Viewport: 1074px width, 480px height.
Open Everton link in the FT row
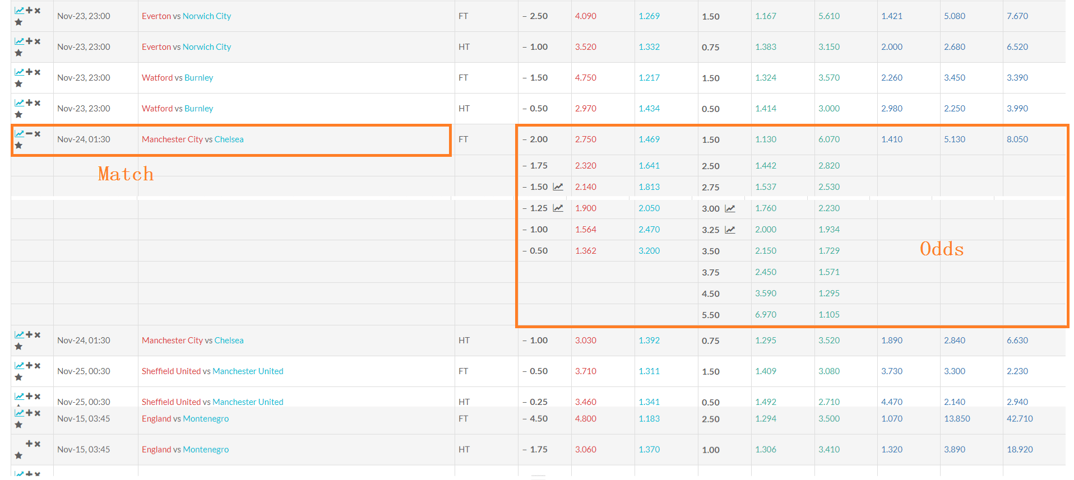(156, 16)
